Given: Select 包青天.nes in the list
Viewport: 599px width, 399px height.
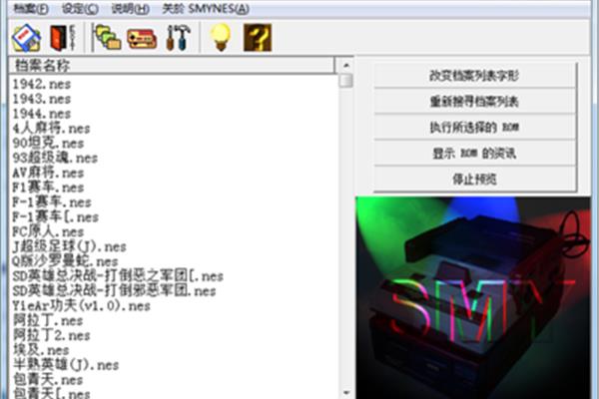Looking at the screenshot, I should pyautogui.click(x=48, y=380).
